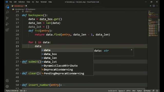Click the feedback icon in status bar
164x92 pixels.
click(153, 91)
